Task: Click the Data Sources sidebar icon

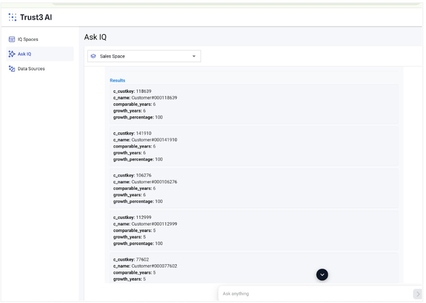Action: [x=12, y=69]
